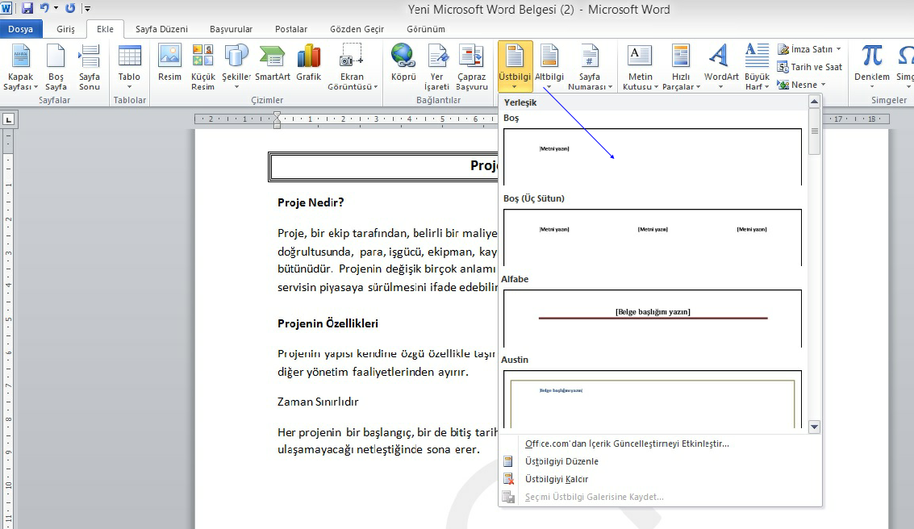
Task: Switch to the Gözden Geçir tab
Action: pyautogui.click(x=357, y=29)
